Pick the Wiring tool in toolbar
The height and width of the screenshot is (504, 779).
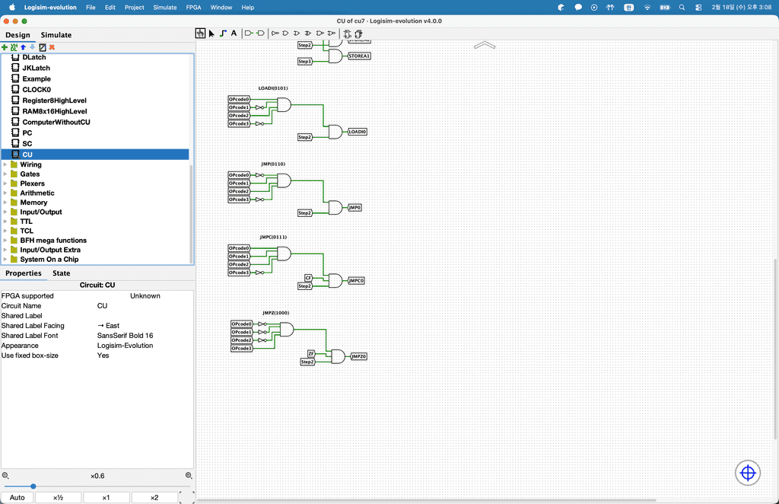coord(223,33)
